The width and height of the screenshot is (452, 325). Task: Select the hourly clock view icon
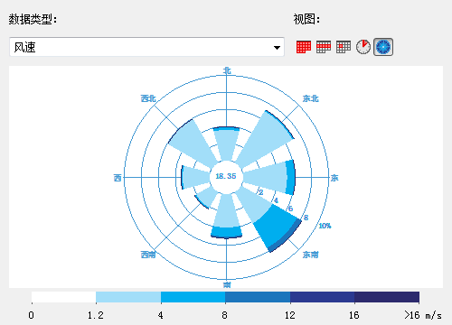click(363, 47)
